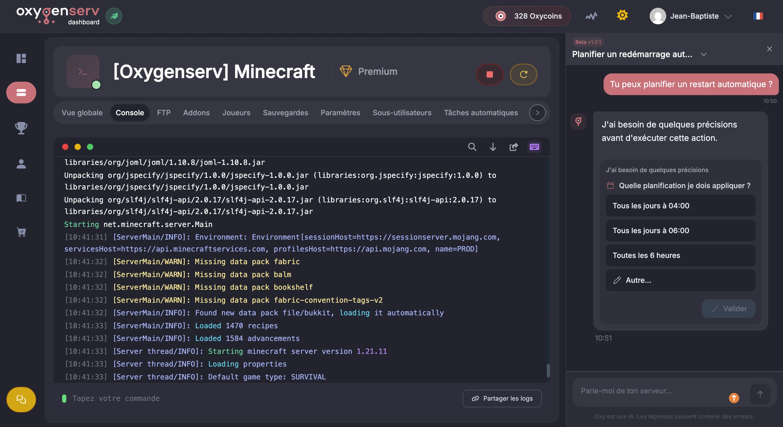Toggle the theme with the sun icon
Image resolution: width=783 pixels, height=427 pixels.
pyautogui.click(x=622, y=15)
